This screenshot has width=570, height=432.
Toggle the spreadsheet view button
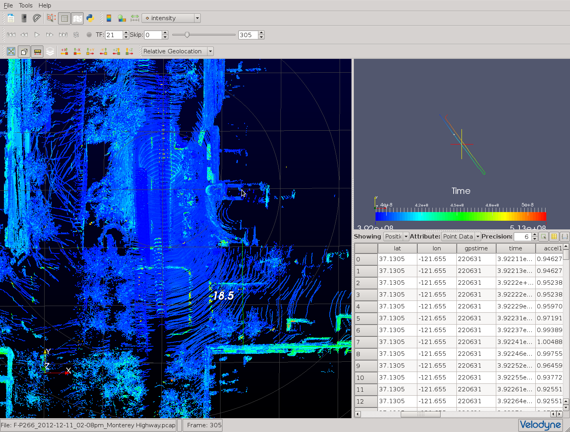[65, 18]
